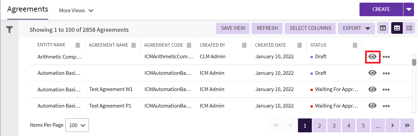Open more actions for Test Agreement W1
This screenshot has height=136, width=418.
pyautogui.click(x=386, y=90)
